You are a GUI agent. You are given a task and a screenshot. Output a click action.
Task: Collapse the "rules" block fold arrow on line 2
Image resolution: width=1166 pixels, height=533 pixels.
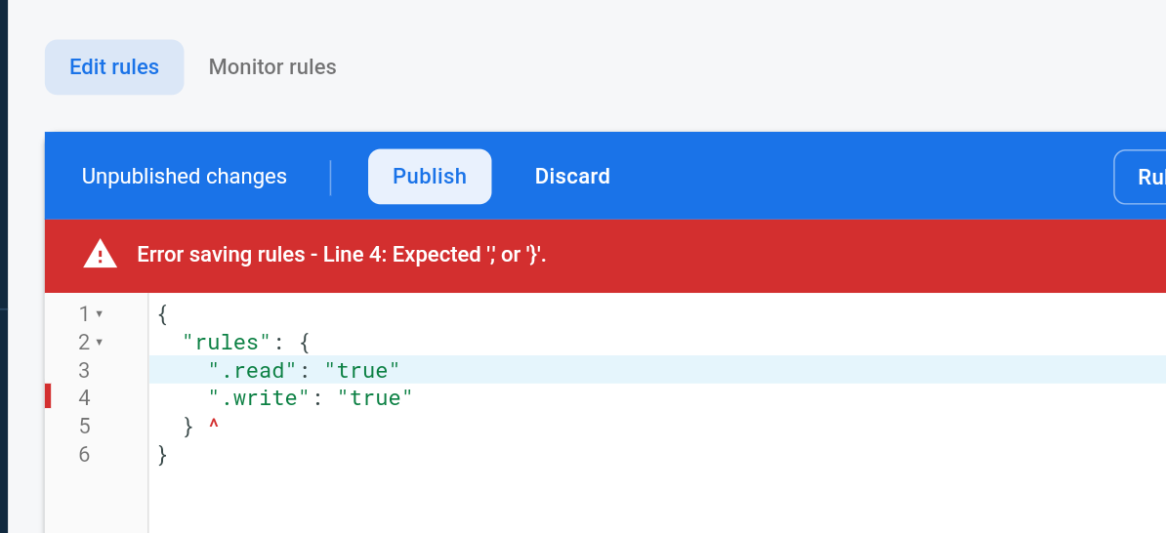point(100,342)
